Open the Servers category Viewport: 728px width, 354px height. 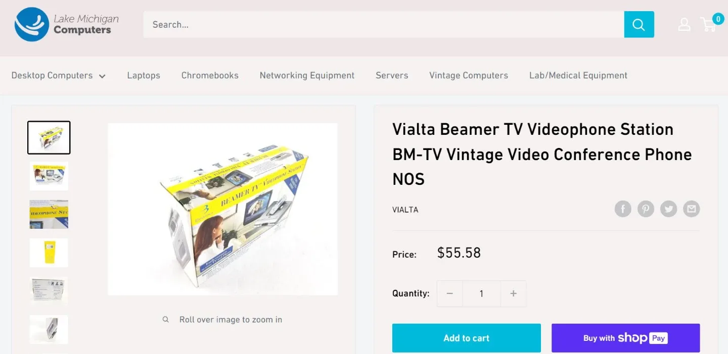(x=392, y=75)
